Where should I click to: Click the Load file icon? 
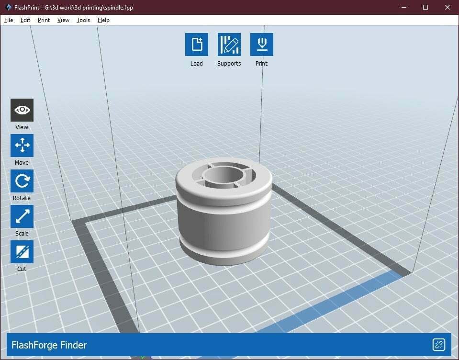click(x=197, y=45)
